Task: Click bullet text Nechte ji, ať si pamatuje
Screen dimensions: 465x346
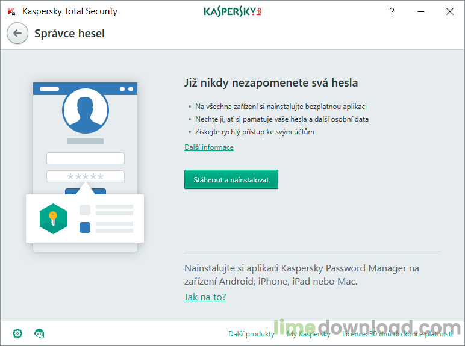Action: (x=282, y=119)
